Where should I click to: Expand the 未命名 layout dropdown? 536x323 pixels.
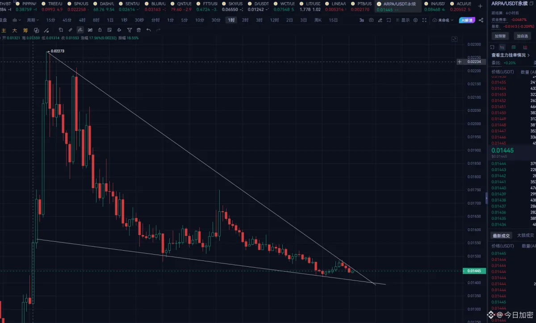click(x=443, y=20)
